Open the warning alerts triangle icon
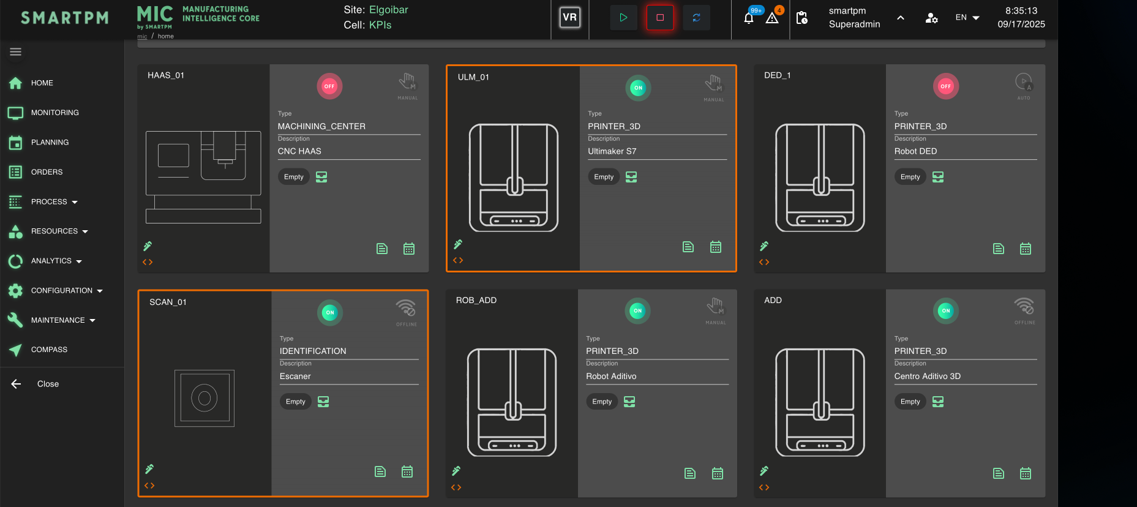 click(x=773, y=17)
